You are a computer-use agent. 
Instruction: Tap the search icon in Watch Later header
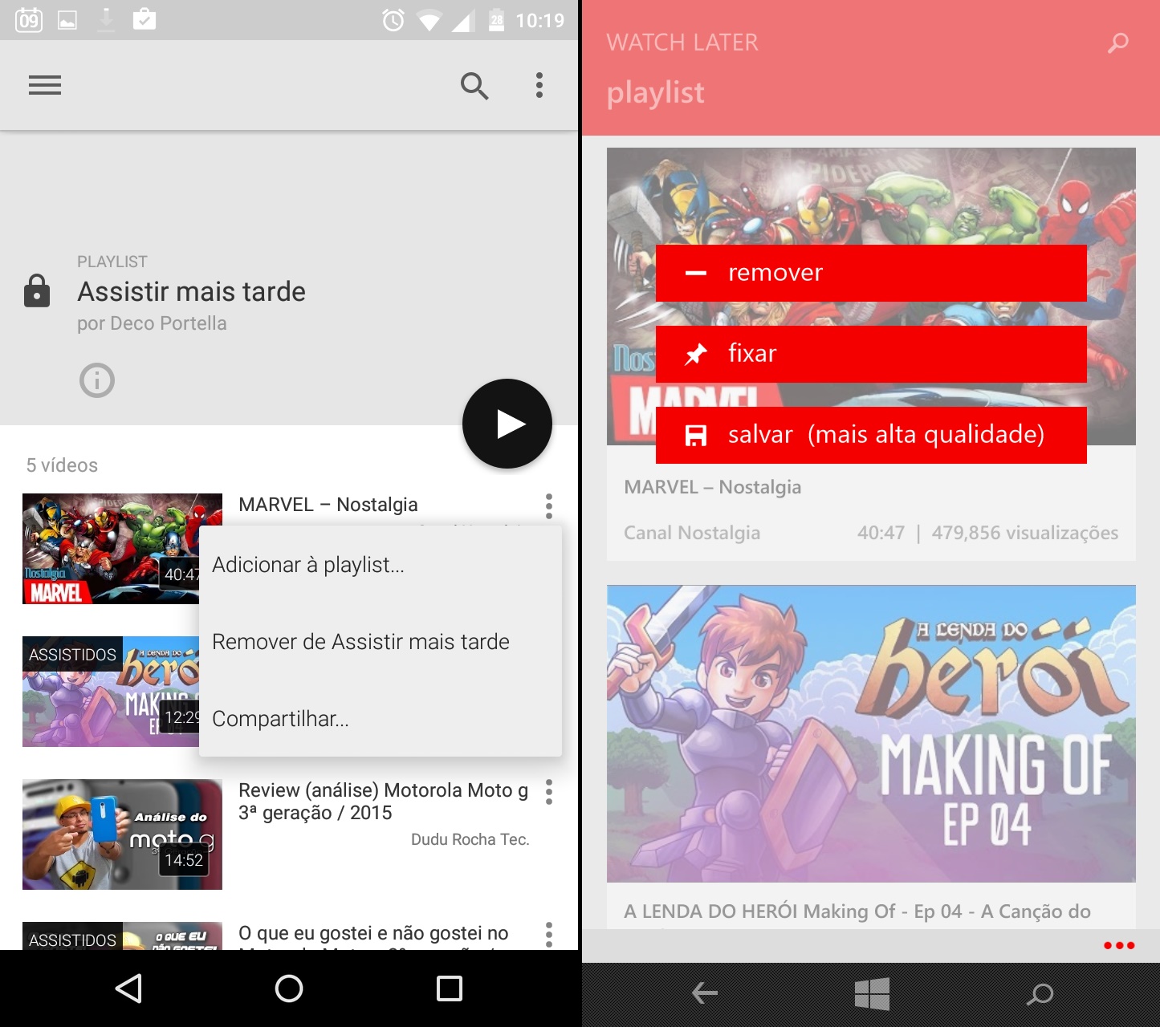1117,43
